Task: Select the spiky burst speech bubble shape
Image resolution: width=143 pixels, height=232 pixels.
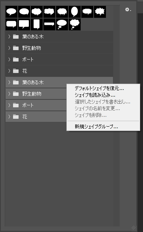Action: pos(100,12)
